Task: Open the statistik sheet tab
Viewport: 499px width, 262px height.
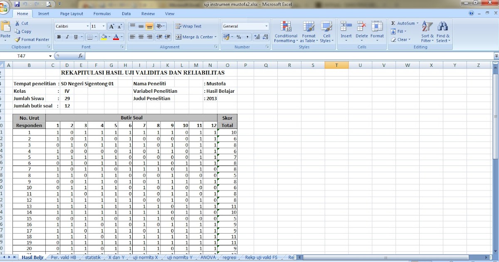Action: pos(92,257)
